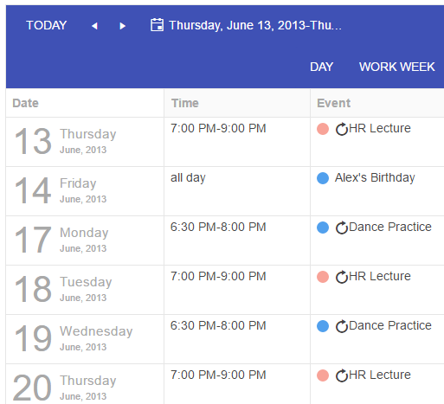Click recurrence icon on June 13 HR Lecture
The width and height of the screenshot is (444, 404).
342,129
